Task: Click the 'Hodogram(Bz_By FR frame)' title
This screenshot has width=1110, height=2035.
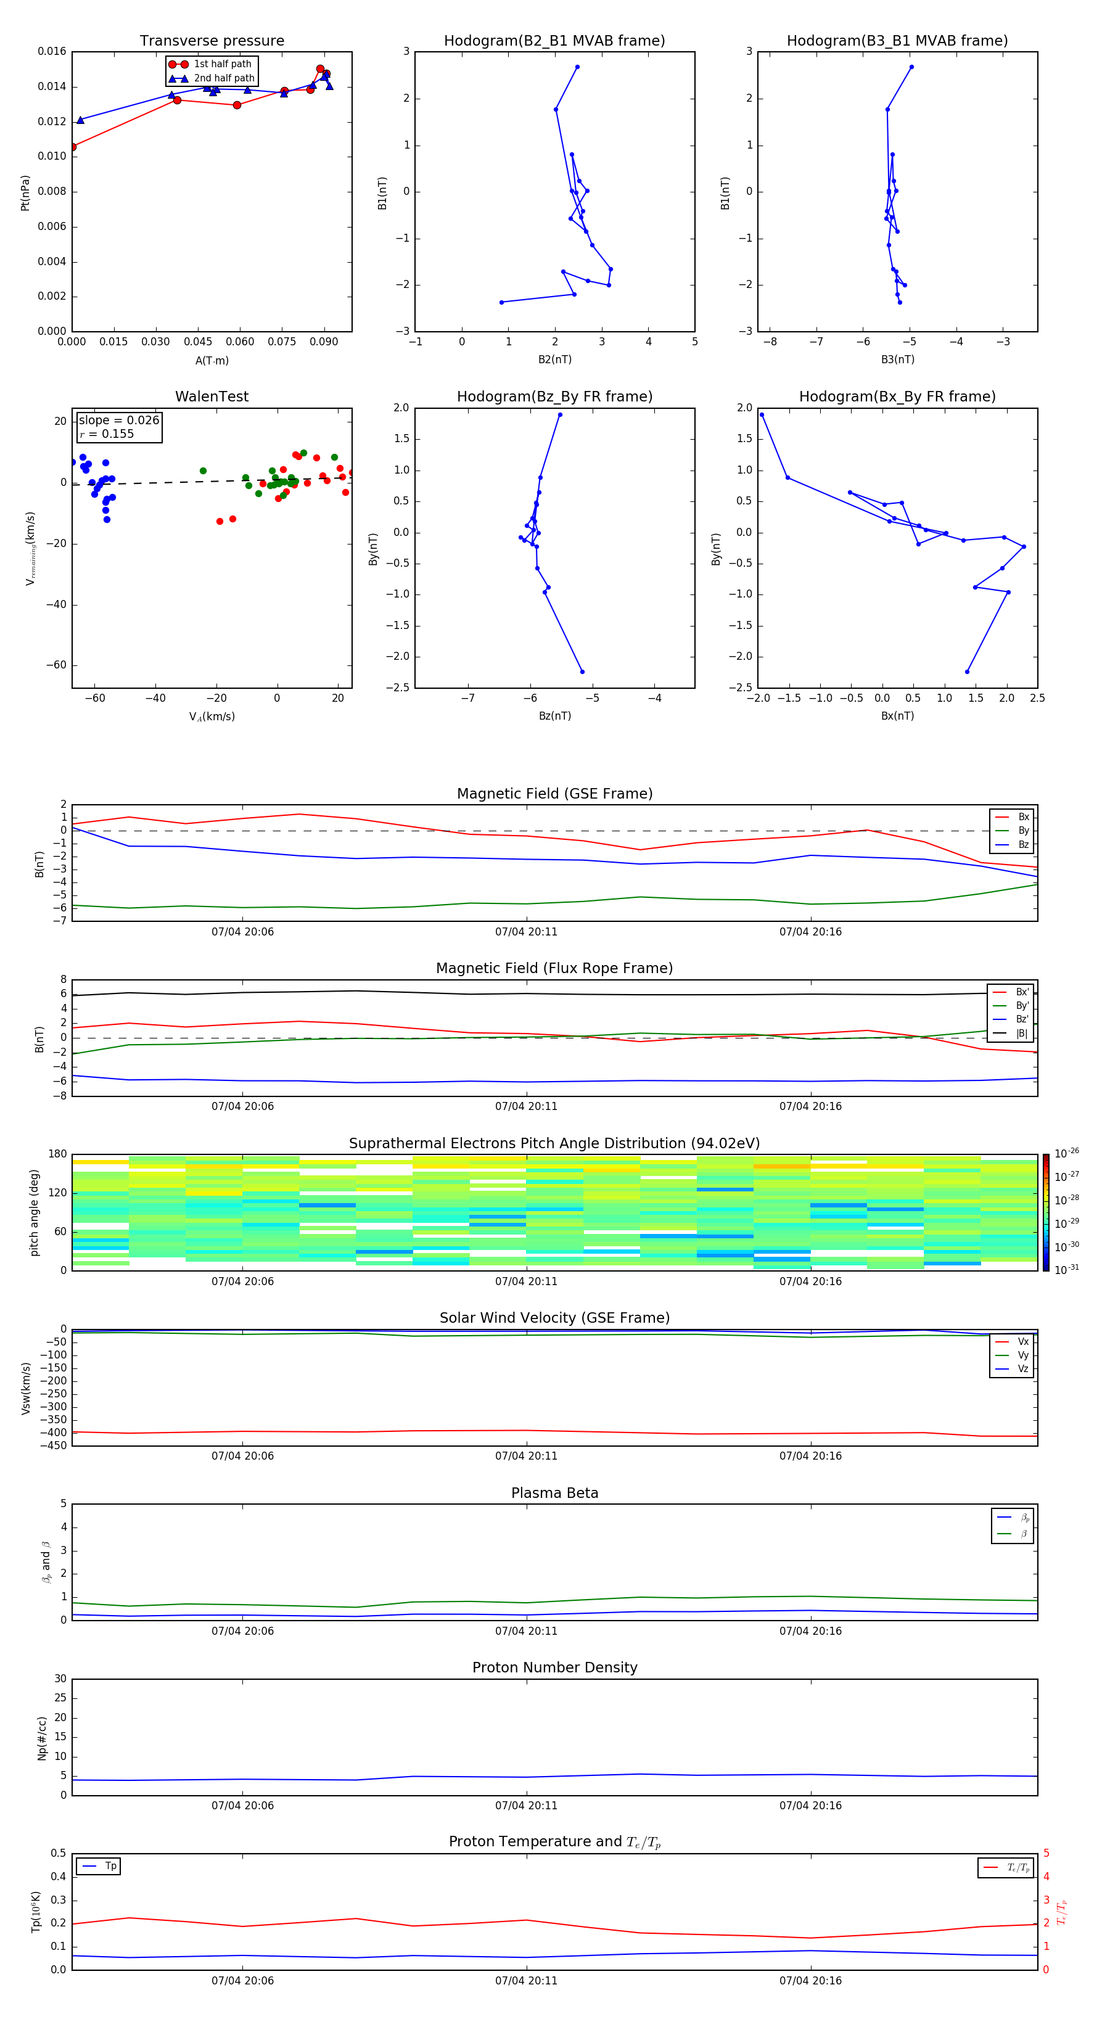Action: (554, 397)
